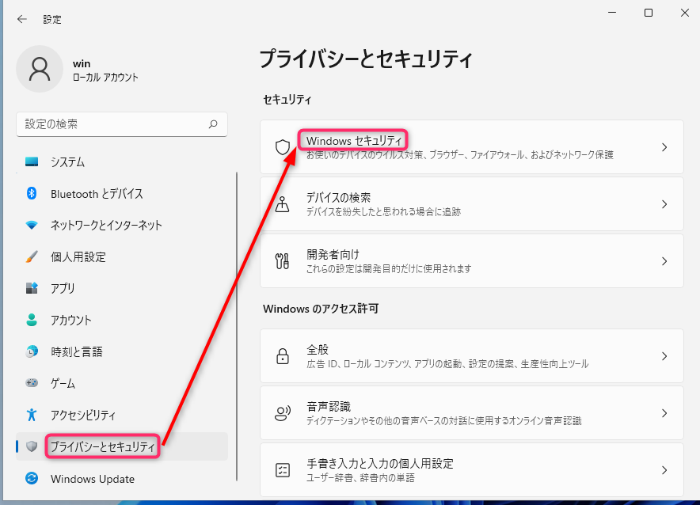700x505 pixels.
Task: Select 時刻と言語 in the sidebar
Action: pyautogui.click(x=122, y=351)
